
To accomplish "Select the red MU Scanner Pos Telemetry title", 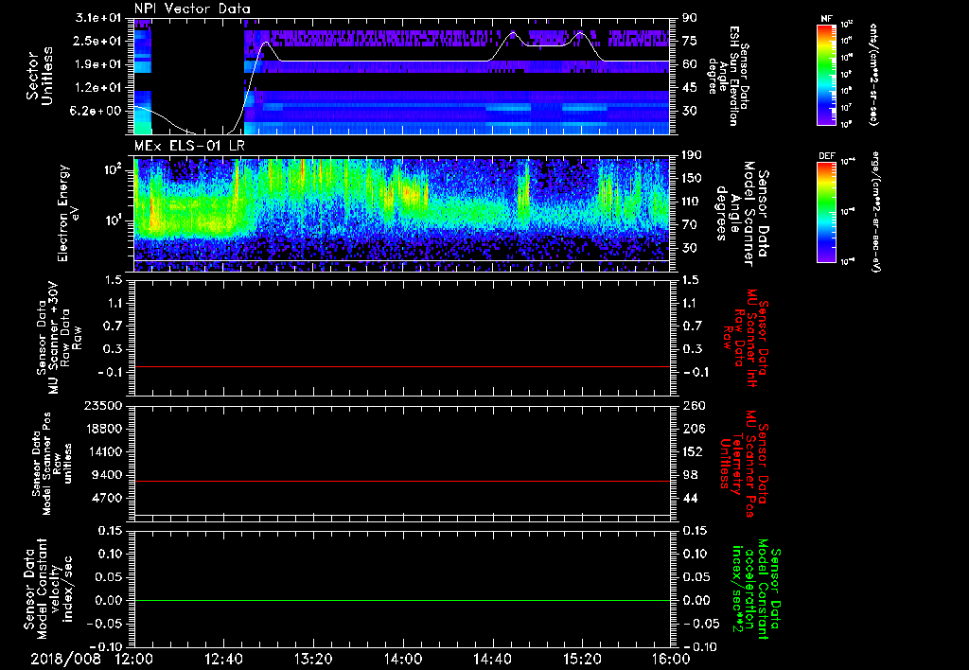I will [744, 464].
